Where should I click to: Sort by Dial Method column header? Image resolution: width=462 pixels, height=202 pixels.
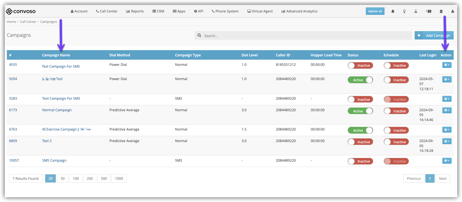pos(120,55)
